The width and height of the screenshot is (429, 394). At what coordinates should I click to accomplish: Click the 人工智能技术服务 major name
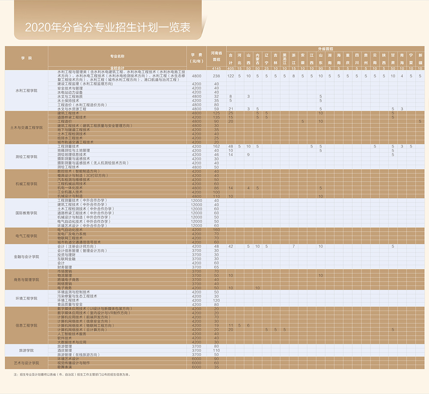pyautogui.click(x=72, y=334)
